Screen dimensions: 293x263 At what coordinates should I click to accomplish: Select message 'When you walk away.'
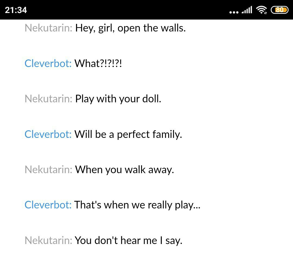pos(125,170)
